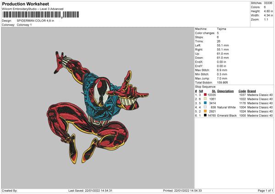Click the 'Page 1 of 1' indicator
Image resolution: width=275 pixels, height=194 pixels.
tap(265, 190)
